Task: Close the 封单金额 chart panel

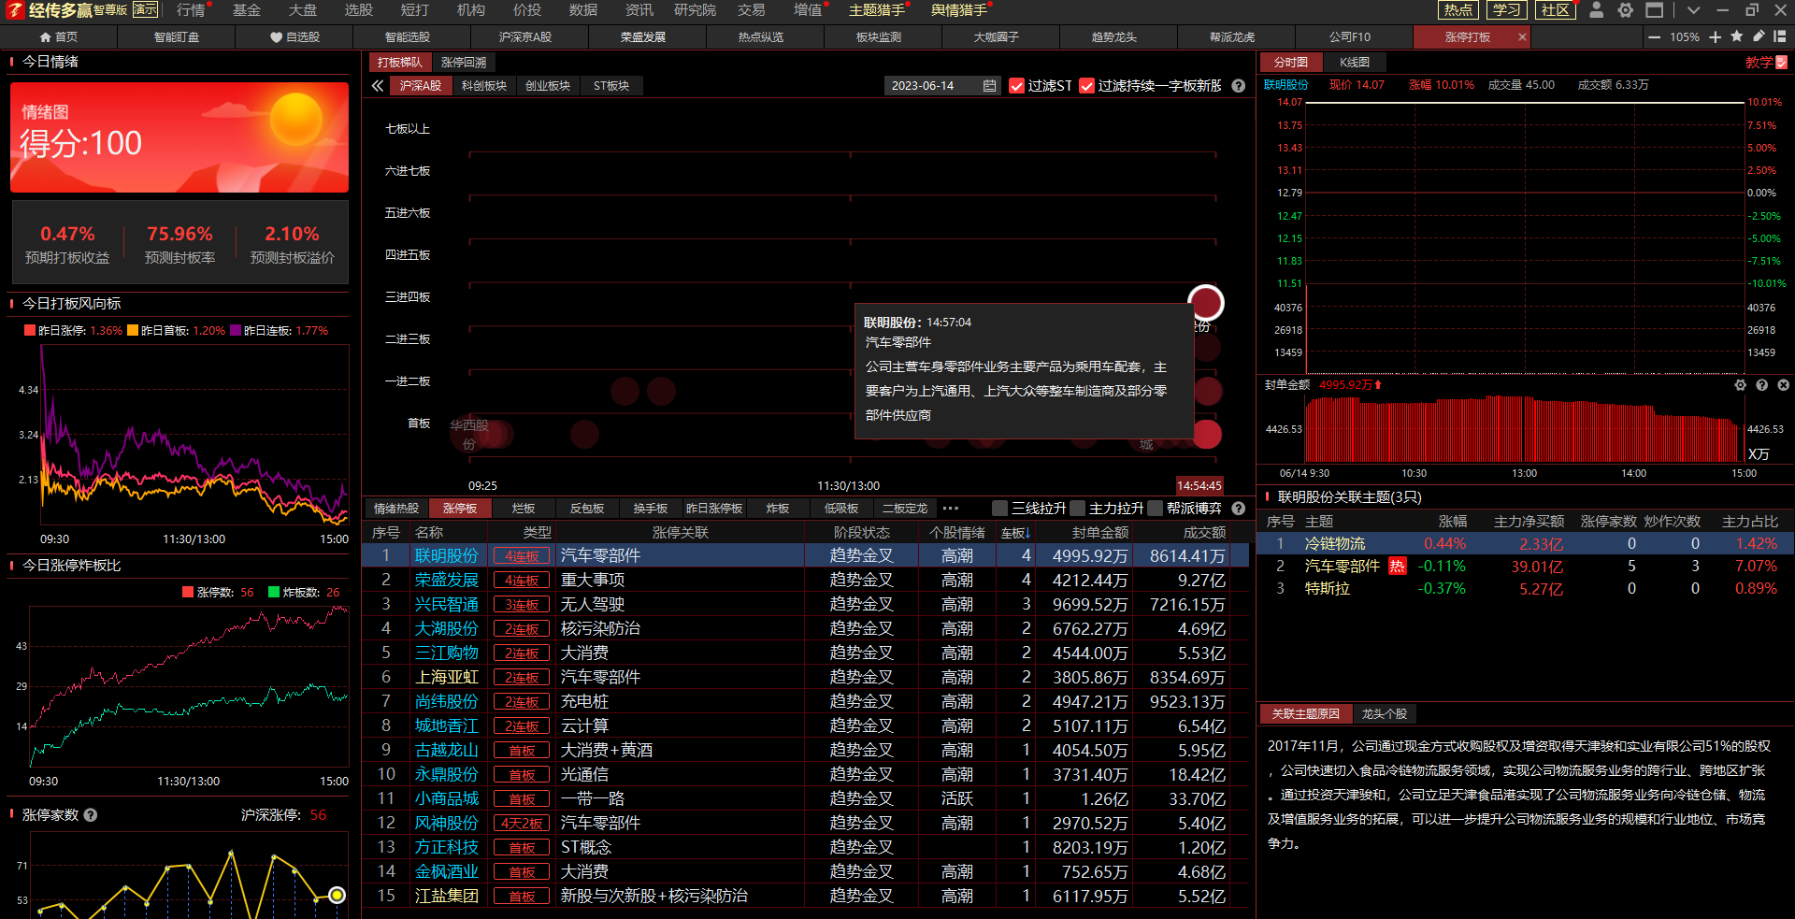Action: [x=1784, y=385]
